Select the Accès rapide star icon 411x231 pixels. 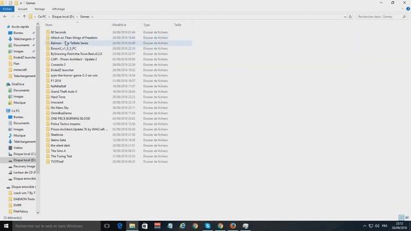(8, 27)
